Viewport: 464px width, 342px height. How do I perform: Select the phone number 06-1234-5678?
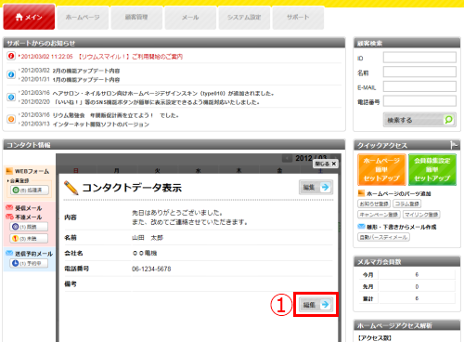pyautogui.click(x=151, y=269)
